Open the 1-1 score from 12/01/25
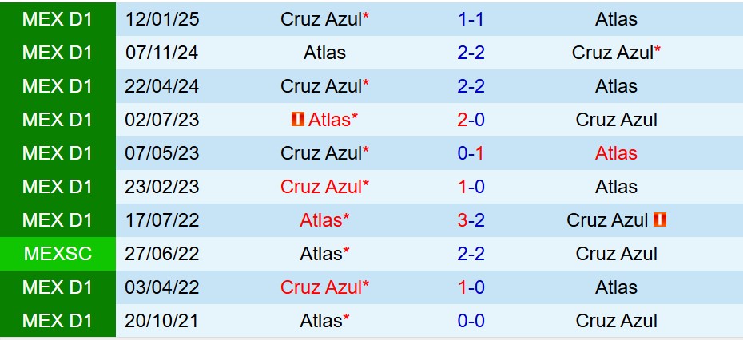The image size is (743, 340). (471, 18)
